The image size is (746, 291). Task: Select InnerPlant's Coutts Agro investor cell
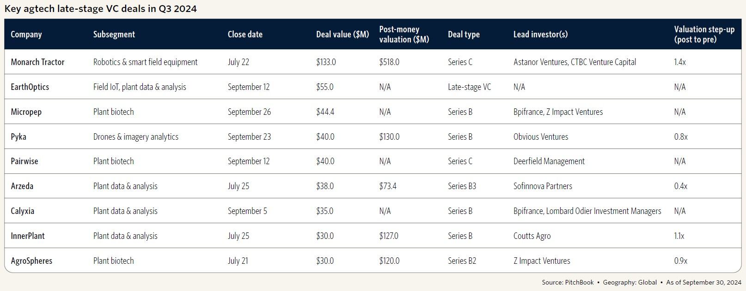tap(532, 236)
